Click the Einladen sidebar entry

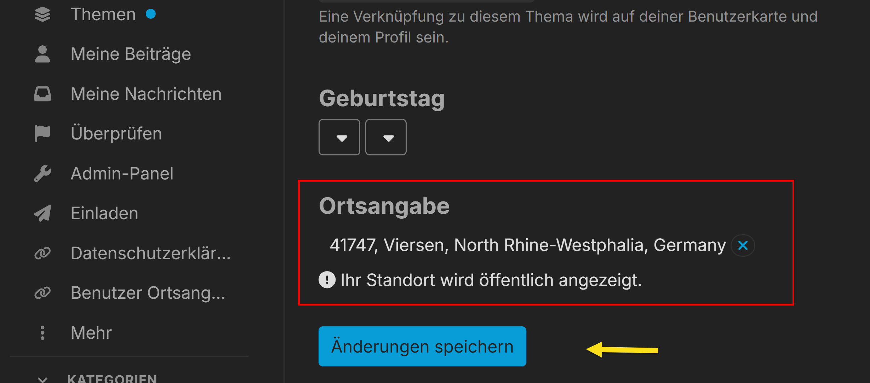[104, 213]
